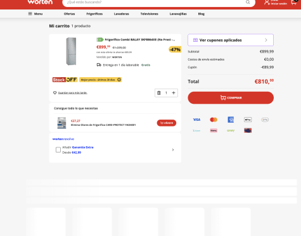Open the user account icon
Screen dimensions: 301x236
coord(267,3)
